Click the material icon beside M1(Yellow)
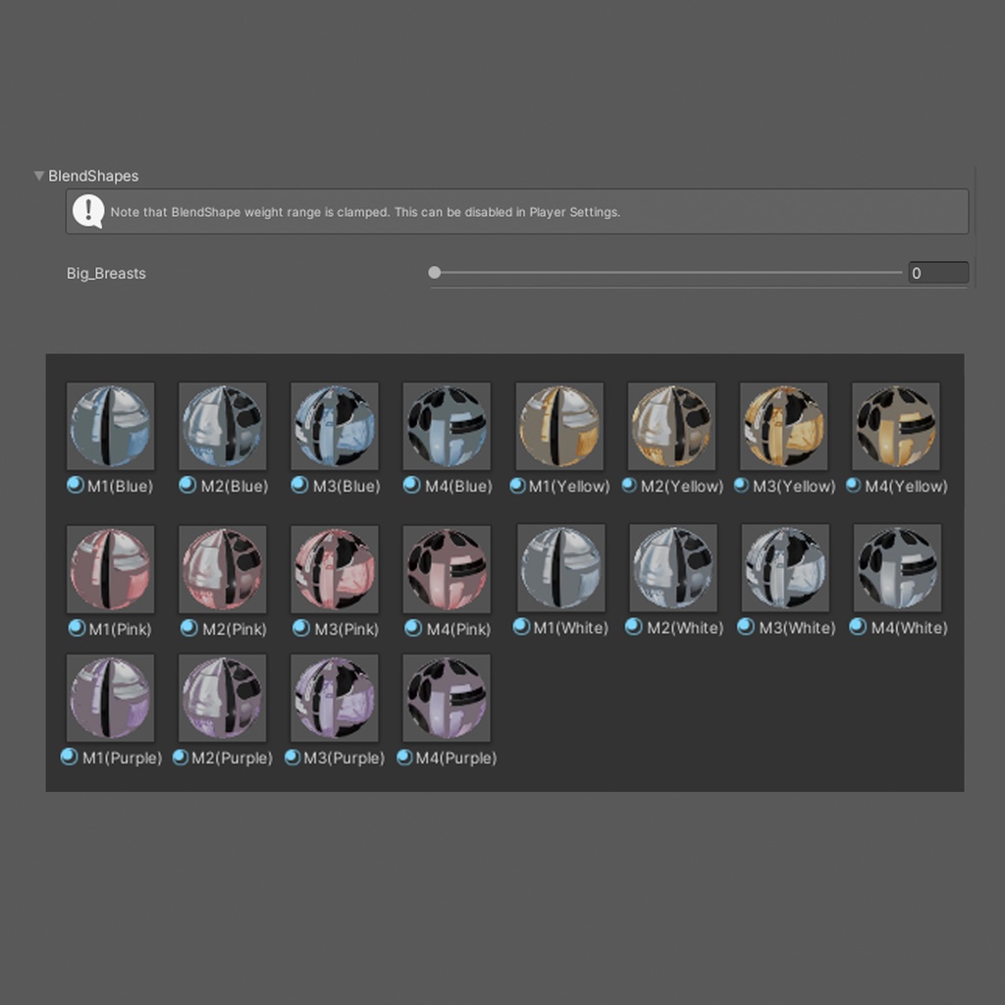Screen dimensions: 1005x1005 pyautogui.click(x=517, y=486)
